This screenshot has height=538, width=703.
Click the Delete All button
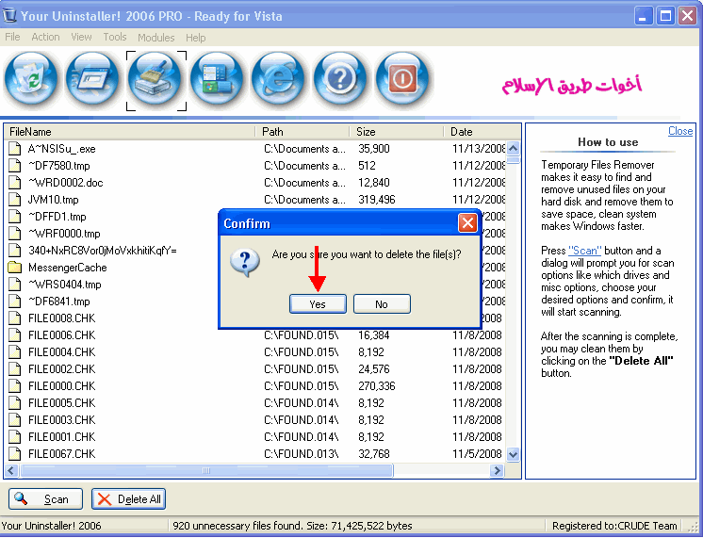click(129, 499)
